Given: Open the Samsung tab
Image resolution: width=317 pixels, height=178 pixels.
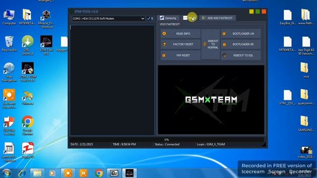Looking at the screenshot, I should 168,18.
